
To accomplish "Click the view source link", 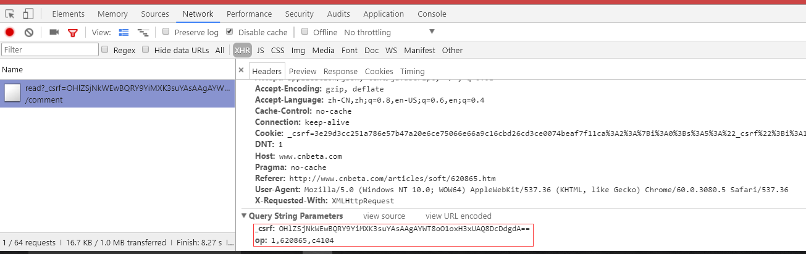I will coord(384,216).
